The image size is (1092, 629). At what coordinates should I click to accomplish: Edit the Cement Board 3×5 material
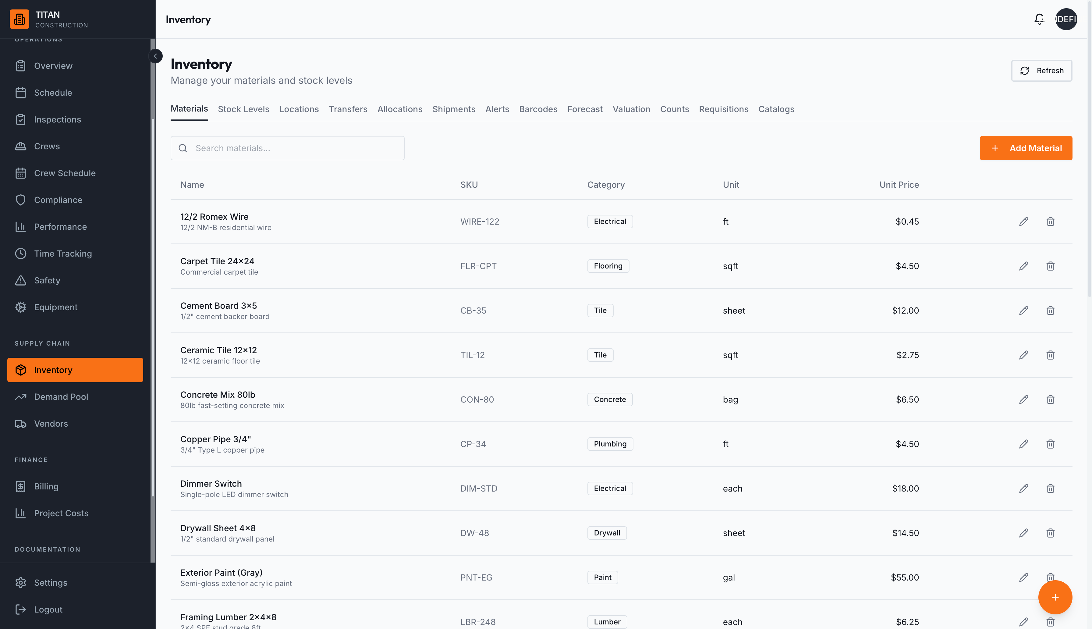(x=1024, y=311)
